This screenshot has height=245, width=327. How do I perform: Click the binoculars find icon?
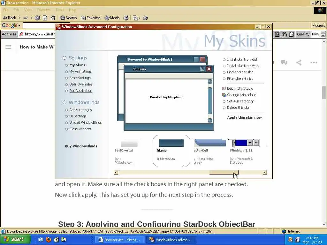click(x=284, y=34)
